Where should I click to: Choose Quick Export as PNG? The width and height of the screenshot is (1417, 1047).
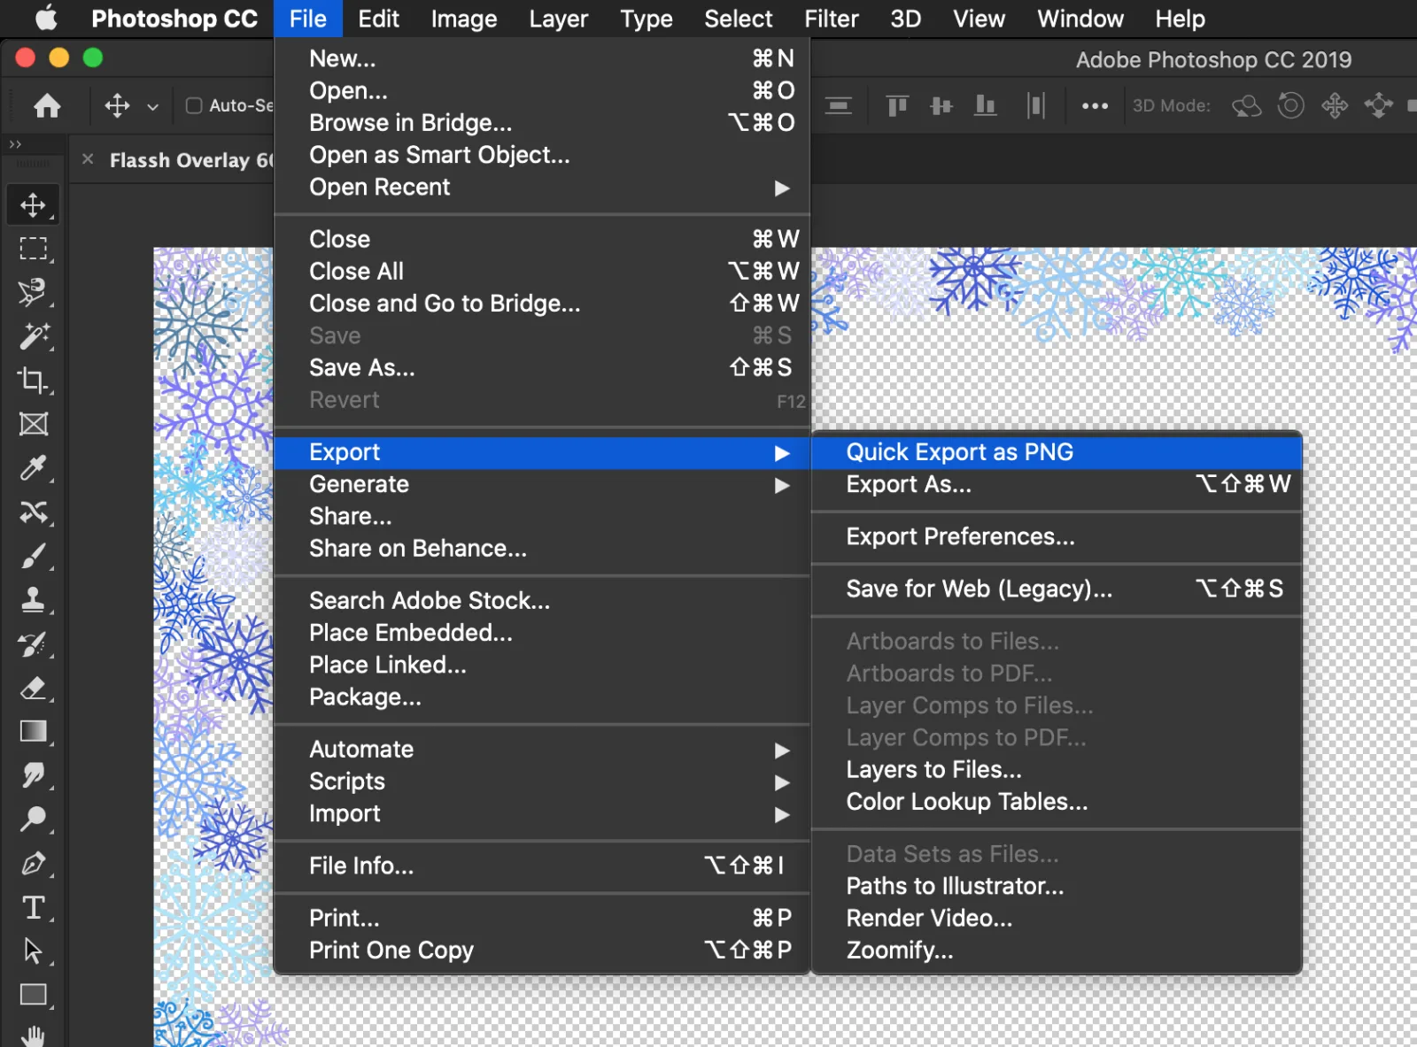(1057, 452)
